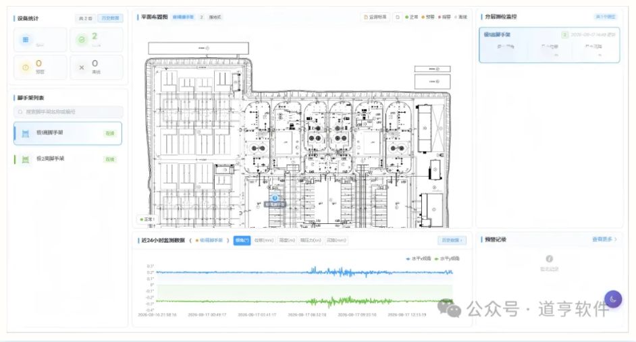The image size is (636, 342).
Task: Select the 高度(m) data tab
Action: pos(287,240)
